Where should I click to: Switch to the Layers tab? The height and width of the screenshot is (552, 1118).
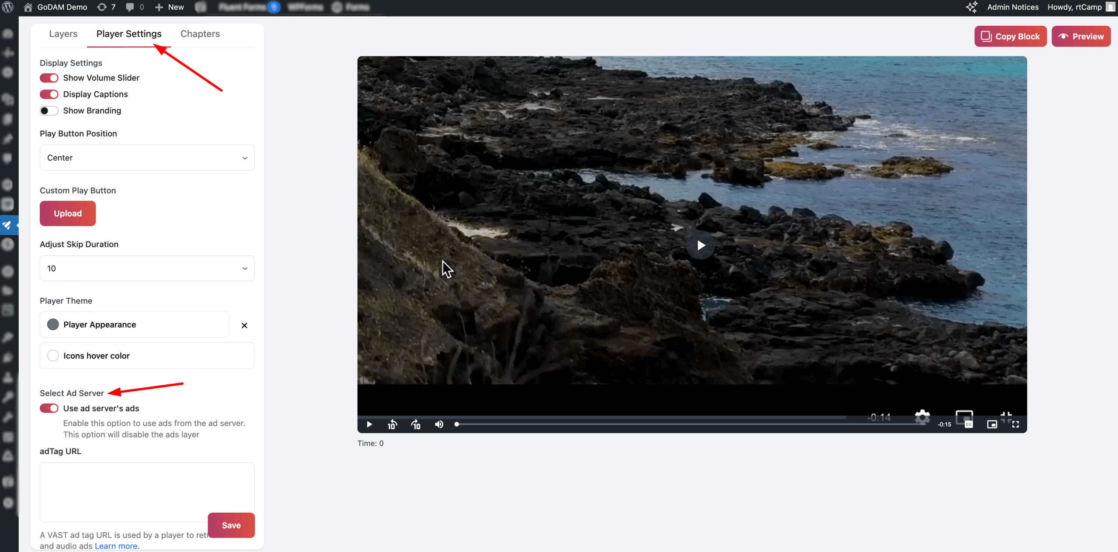pyautogui.click(x=63, y=34)
